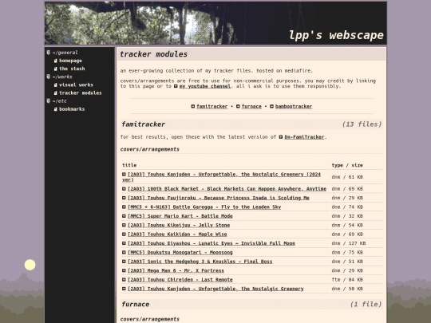Click the ~/works folder icon
The image size is (431, 323).
click(x=49, y=77)
